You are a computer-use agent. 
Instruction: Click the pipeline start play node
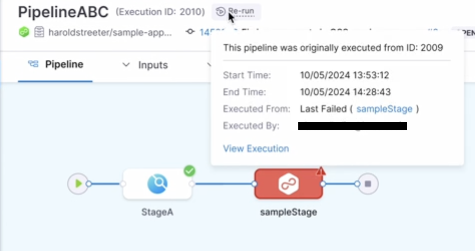(78, 183)
